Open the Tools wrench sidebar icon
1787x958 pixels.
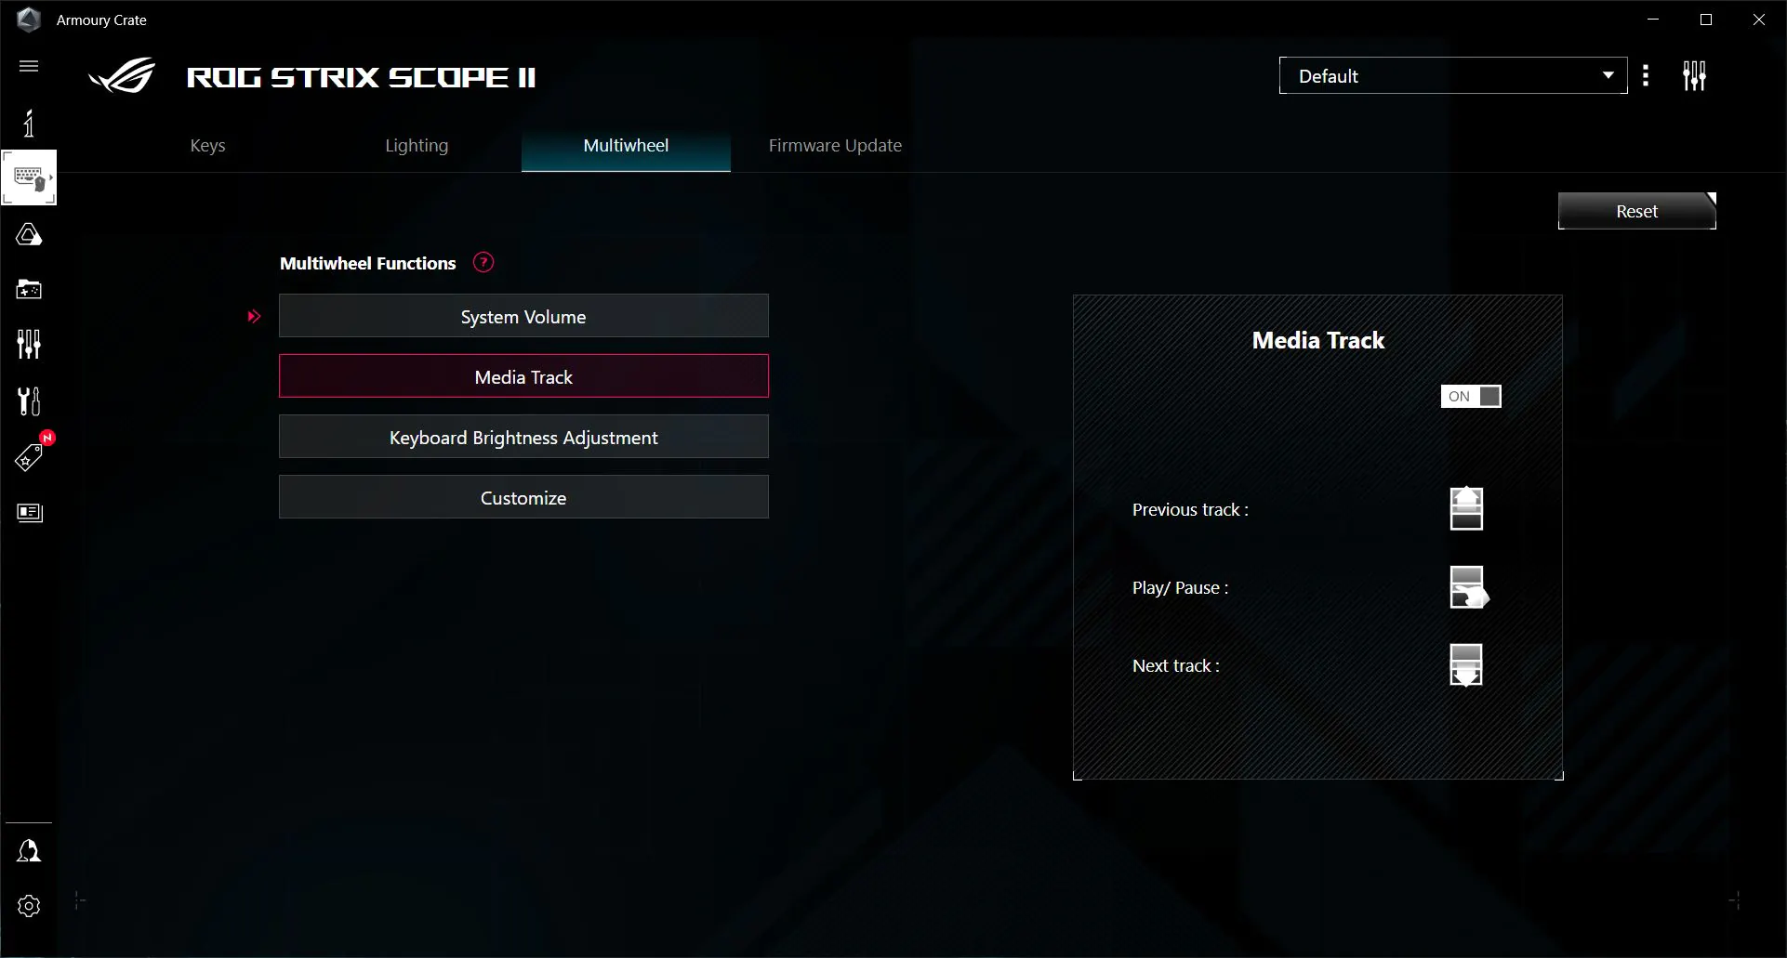coord(29,401)
